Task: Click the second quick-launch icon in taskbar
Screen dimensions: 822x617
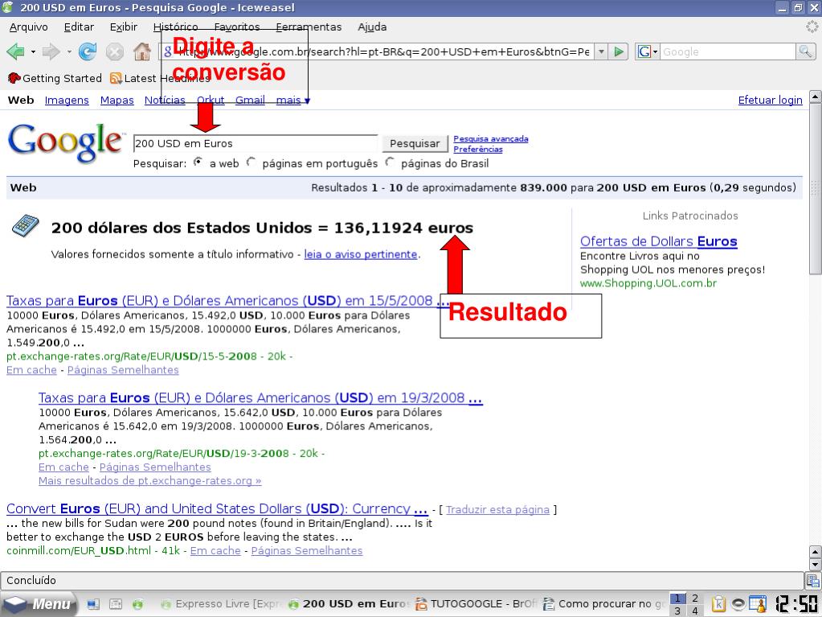Action: pyautogui.click(x=116, y=604)
